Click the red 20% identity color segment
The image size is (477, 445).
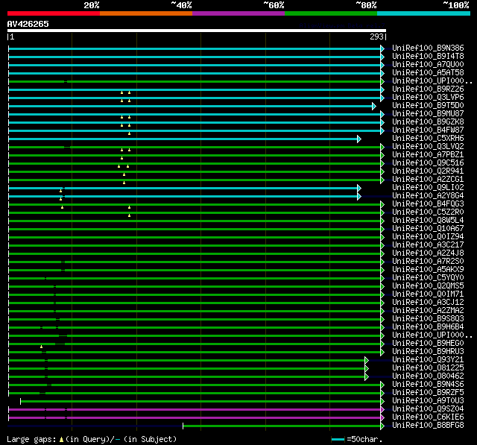(54, 13)
